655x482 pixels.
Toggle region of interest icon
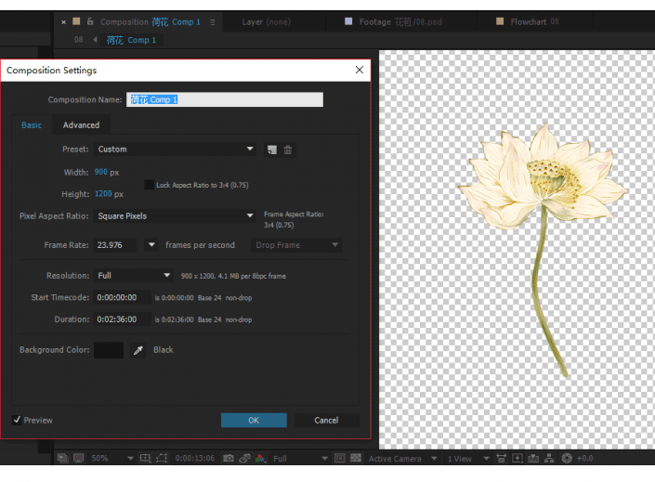pyautogui.click(x=145, y=458)
